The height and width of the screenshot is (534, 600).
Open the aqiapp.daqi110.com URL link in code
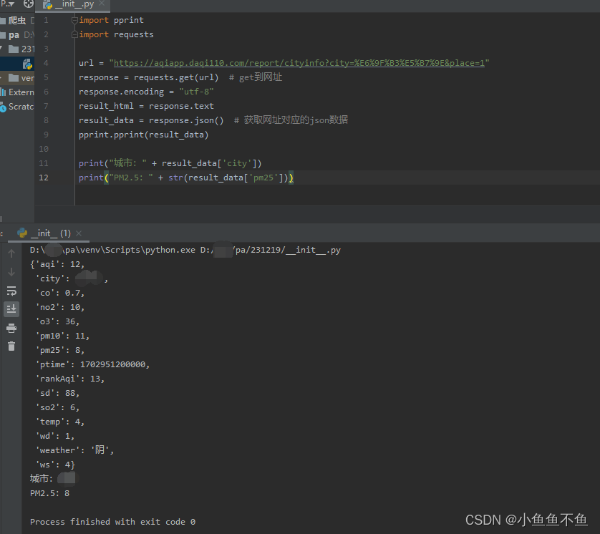pyautogui.click(x=299, y=63)
